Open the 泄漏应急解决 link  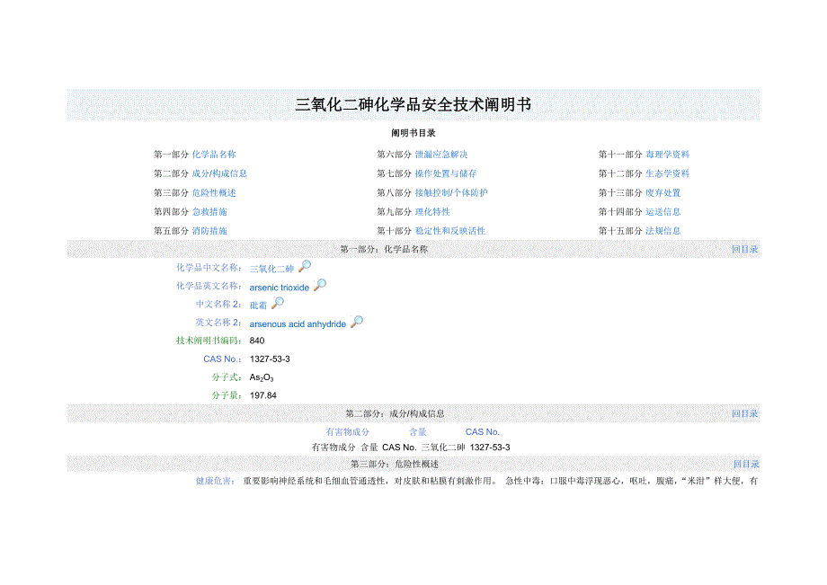443,154
